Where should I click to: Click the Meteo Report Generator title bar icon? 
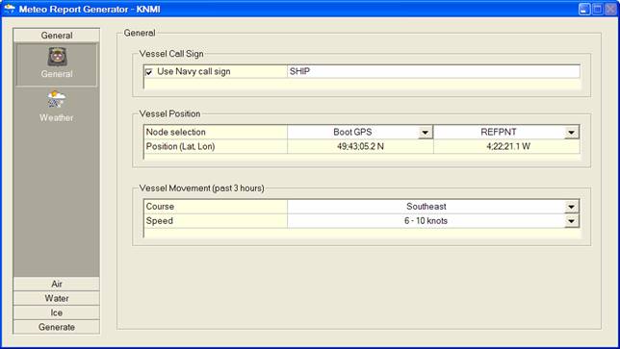(9, 9)
